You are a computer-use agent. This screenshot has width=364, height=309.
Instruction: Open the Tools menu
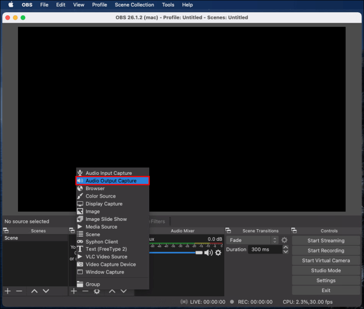[168, 5]
